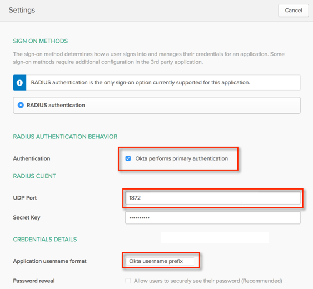Click the Settings header title
Viewport: 313px width, 289px height.
[x=22, y=10]
